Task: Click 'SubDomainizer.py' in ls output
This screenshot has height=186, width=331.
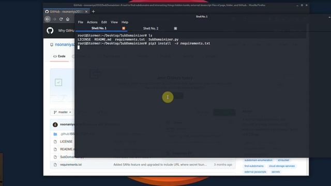Action: [163, 39]
